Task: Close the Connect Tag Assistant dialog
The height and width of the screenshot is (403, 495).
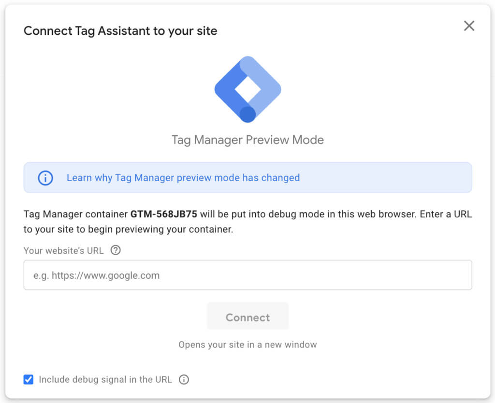Action: [469, 26]
